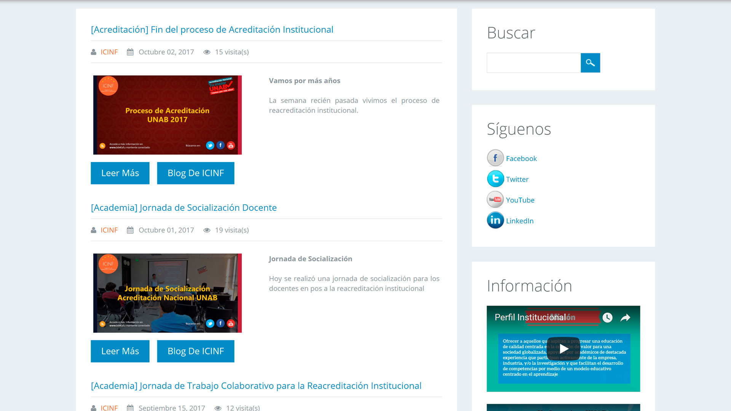The width and height of the screenshot is (731, 411).
Task: Play the Perfil Institucional video
Action: click(x=563, y=349)
